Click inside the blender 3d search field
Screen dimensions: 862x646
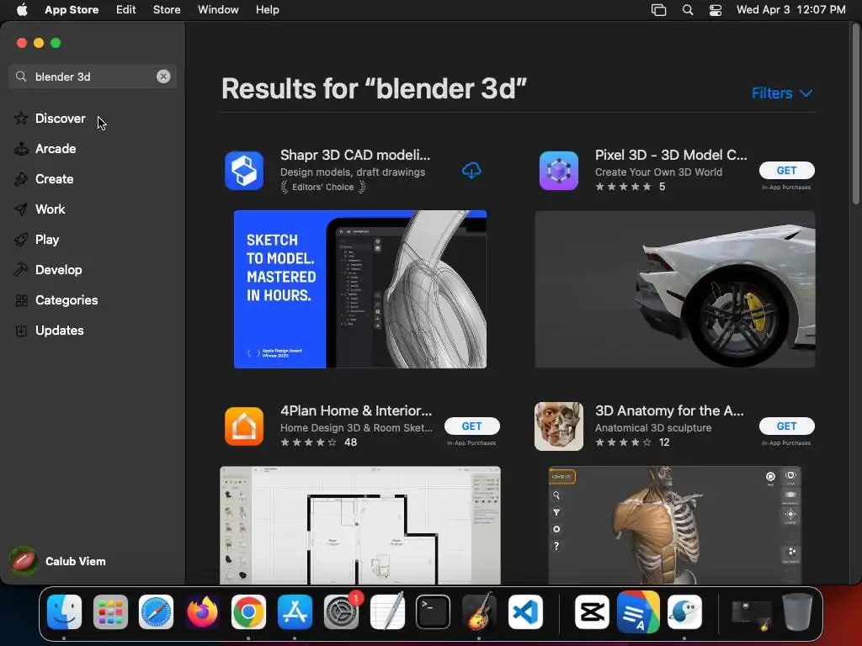click(x=93, y=77)
